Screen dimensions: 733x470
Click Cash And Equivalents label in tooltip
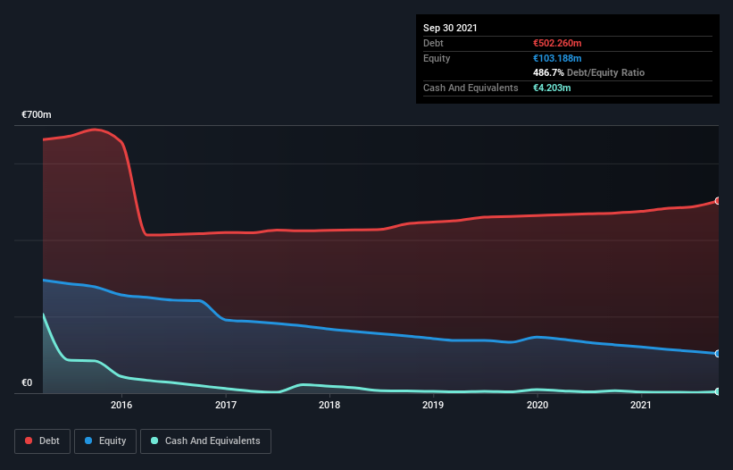[471, 88]
